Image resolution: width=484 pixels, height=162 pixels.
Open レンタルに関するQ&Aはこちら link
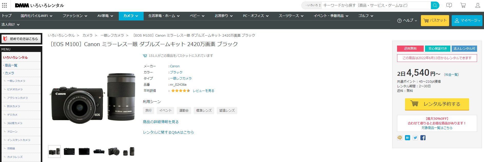pos(169,132)
